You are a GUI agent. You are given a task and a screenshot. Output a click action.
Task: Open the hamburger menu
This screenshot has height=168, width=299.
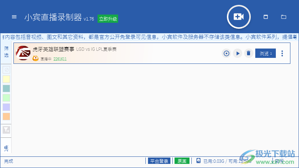point(14,17)
